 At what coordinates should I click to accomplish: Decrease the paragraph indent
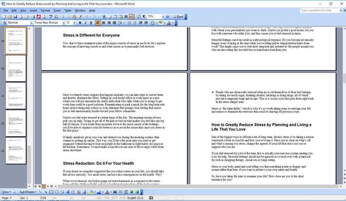pos(140,23)
